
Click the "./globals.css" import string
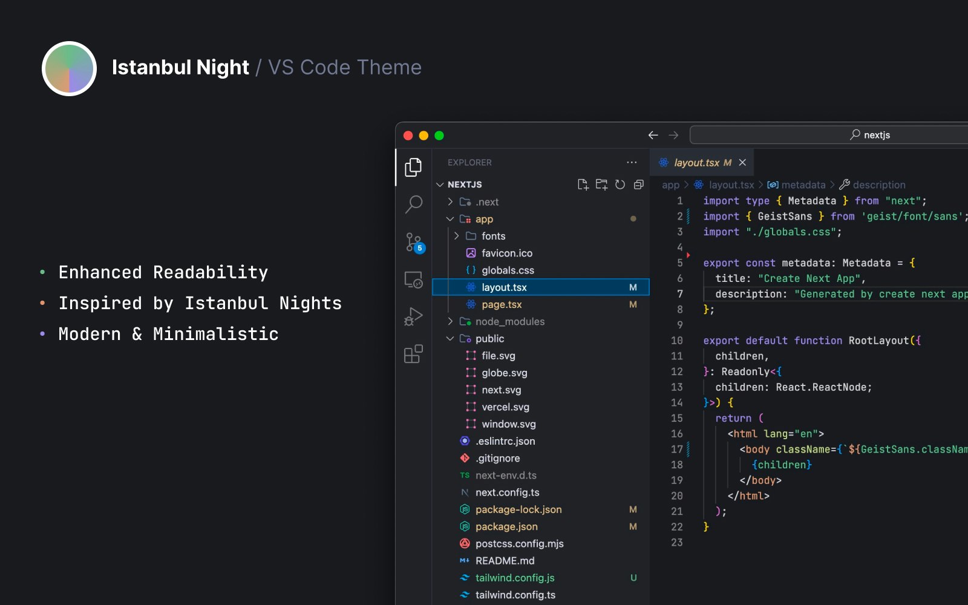pyautogui.click(x=791, y=232)
